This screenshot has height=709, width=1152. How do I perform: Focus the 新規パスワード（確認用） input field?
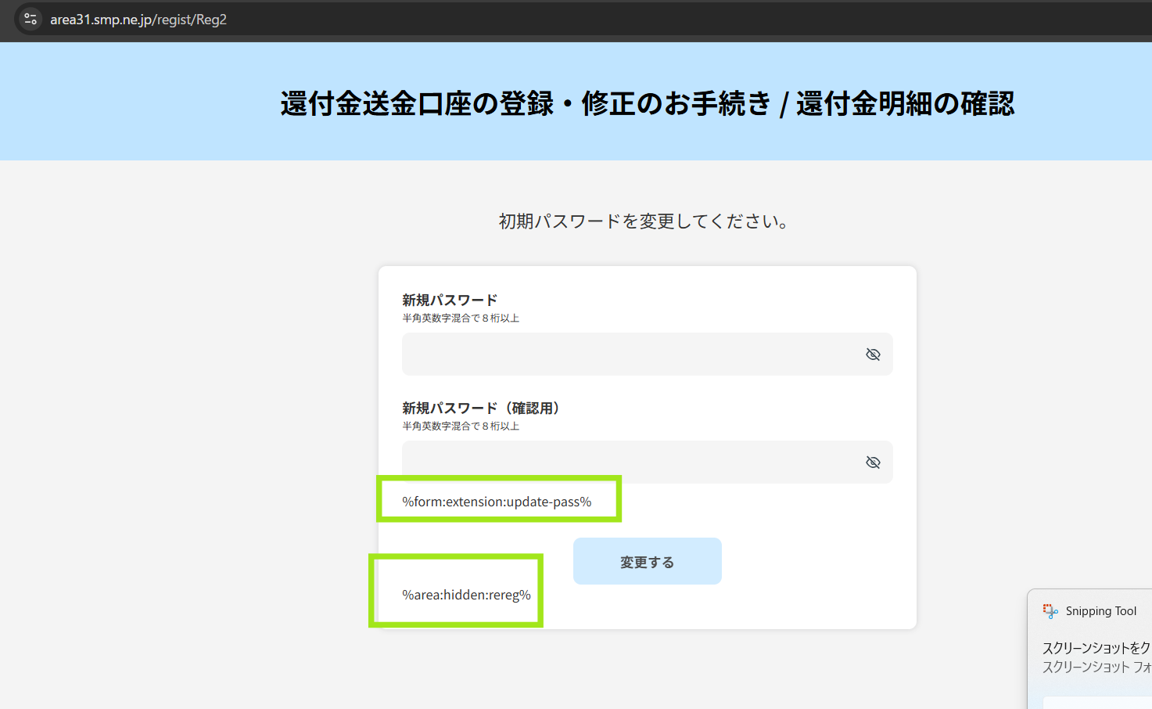click(626, 462)
